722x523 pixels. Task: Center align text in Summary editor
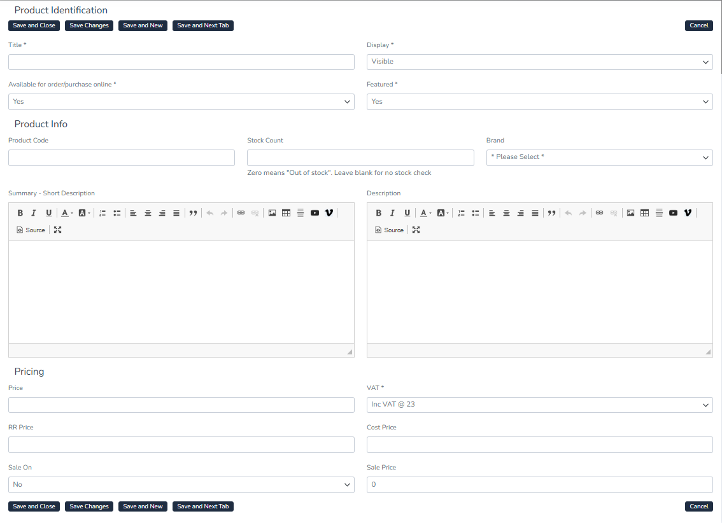[148, 213]
